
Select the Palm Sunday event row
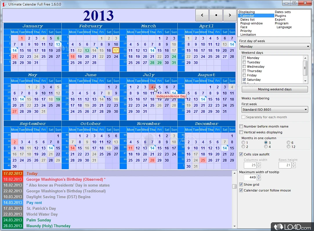[x=117, y=220]
